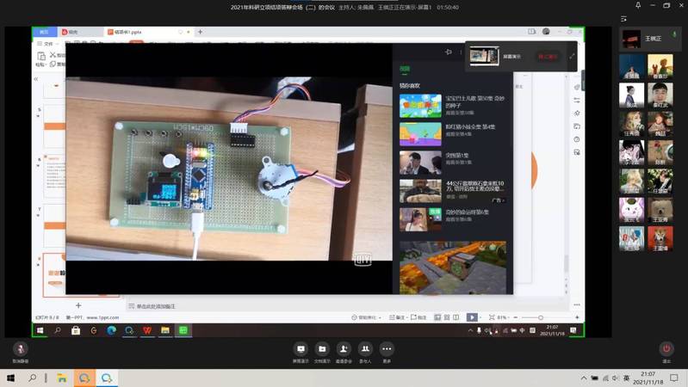Click the Cut scissors icon in WPS ribbon
This screenshot has height=387, width=688.
(53, 55)
